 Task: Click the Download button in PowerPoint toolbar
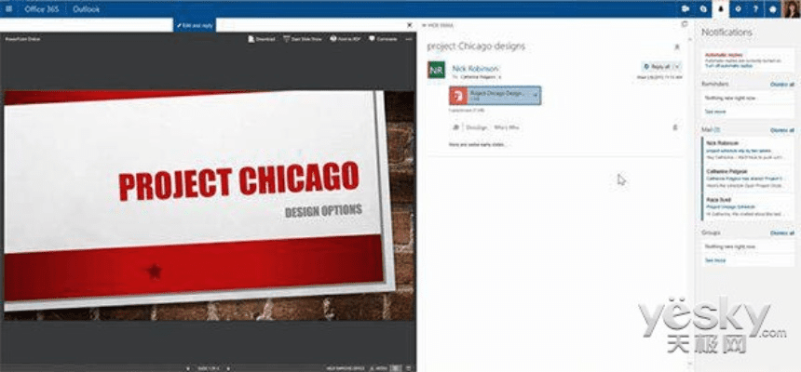pyautogui.click(x=262, y=40)
